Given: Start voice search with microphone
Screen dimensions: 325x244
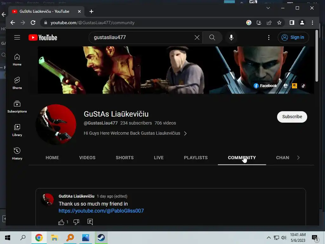Looking at the screenshot, I should pos(231,37).
